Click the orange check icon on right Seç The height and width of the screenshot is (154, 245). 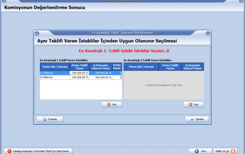[190, 104]
